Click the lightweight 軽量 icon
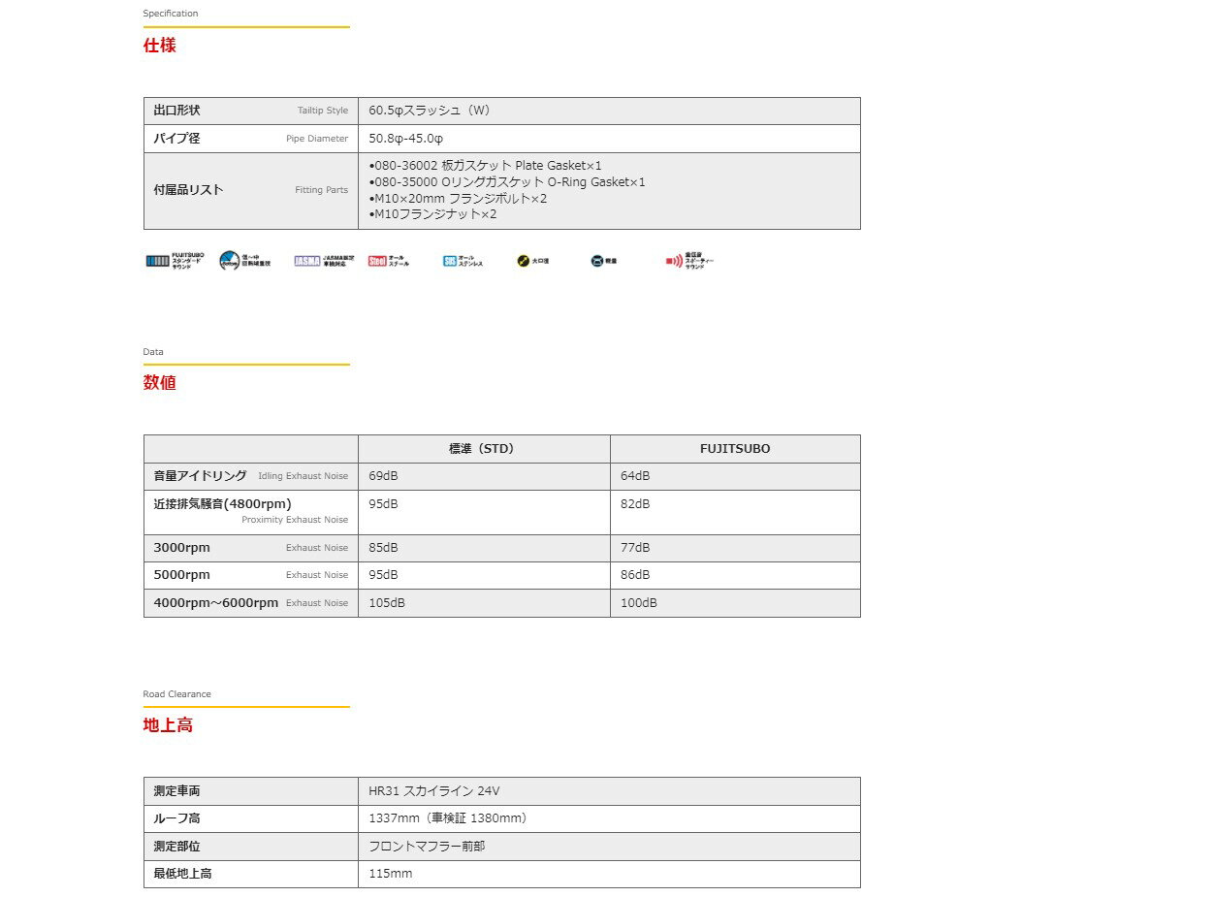 (603, 261)
